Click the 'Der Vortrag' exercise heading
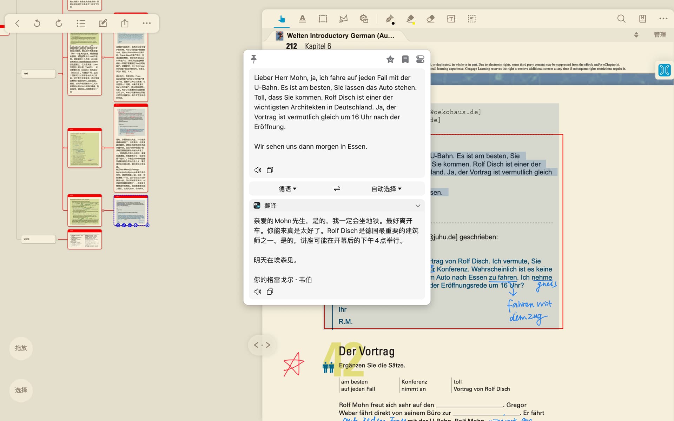 (366, 351)
